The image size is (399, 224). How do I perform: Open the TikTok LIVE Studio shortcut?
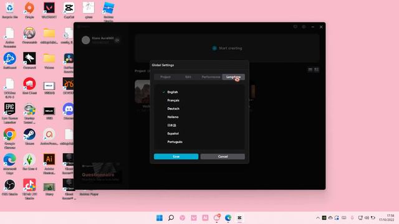pos(29,189)
